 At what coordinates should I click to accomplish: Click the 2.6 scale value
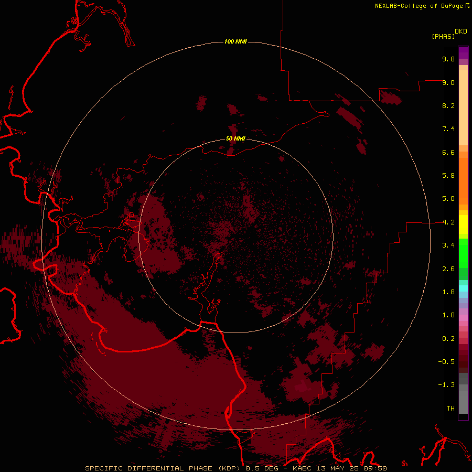pyautogui.click(x=448, y=269)
